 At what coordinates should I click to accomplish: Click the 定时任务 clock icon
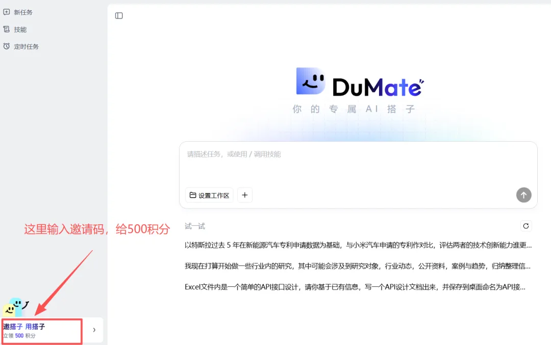[x=6, y=46]
